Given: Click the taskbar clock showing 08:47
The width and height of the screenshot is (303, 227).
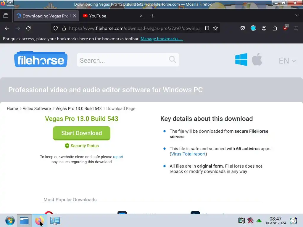Looking at the screenshot, I should (275, 220).
